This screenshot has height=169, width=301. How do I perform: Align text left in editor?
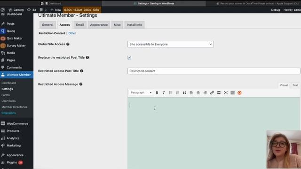(191, 93)
